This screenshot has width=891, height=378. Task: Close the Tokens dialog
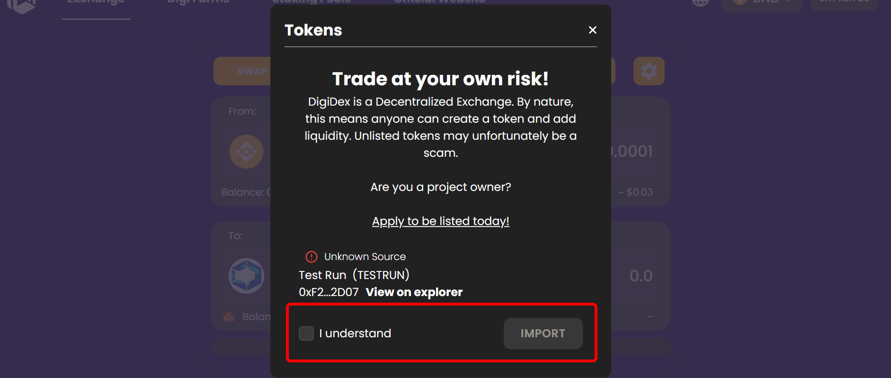pos(592,30)
